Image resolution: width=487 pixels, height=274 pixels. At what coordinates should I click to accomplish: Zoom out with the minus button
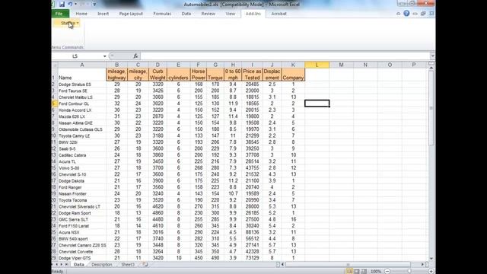point(387,271)
